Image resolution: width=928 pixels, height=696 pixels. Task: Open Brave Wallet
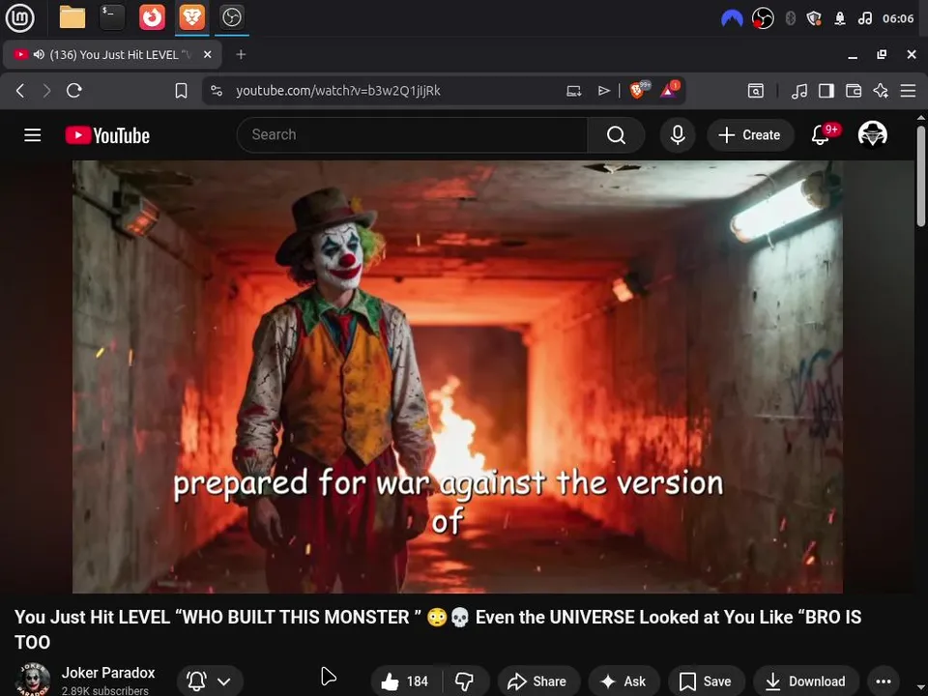click(854, 91)
